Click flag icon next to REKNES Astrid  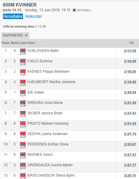23,154
